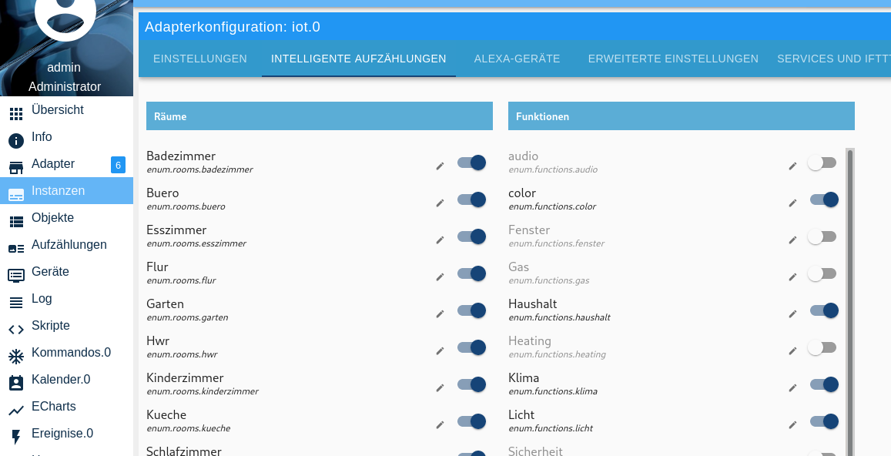Click the Geräte monitor icon
This screenshot has height=456, width=891.
[x=16, y=276]
